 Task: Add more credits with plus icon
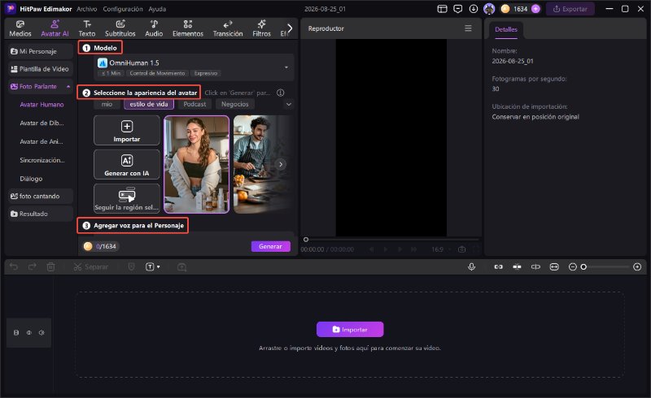pos(536,9)
